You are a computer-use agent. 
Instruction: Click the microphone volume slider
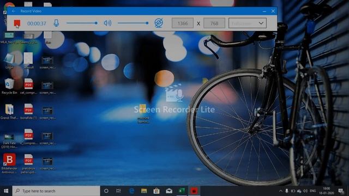(82, 23)
